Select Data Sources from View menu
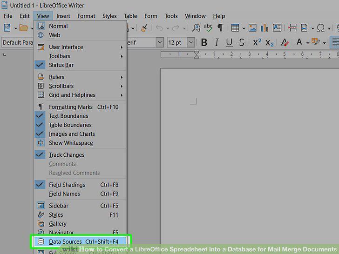 (x=80, y=241)
